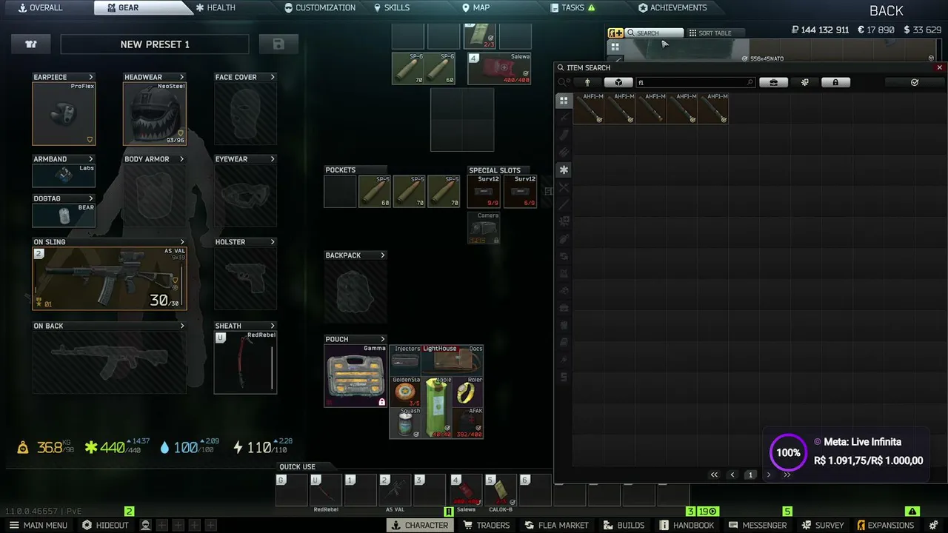Open the Traders screen

point(487,525)
